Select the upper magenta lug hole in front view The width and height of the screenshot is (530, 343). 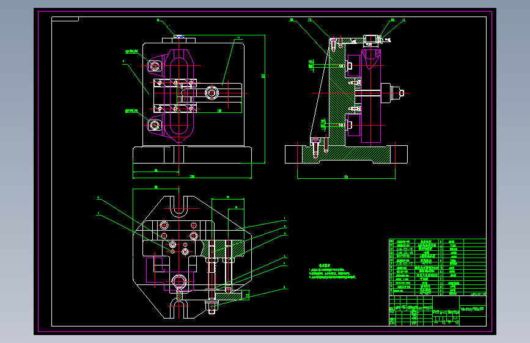[x=155, y=66]
